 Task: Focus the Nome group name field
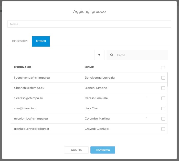(89, 24)
